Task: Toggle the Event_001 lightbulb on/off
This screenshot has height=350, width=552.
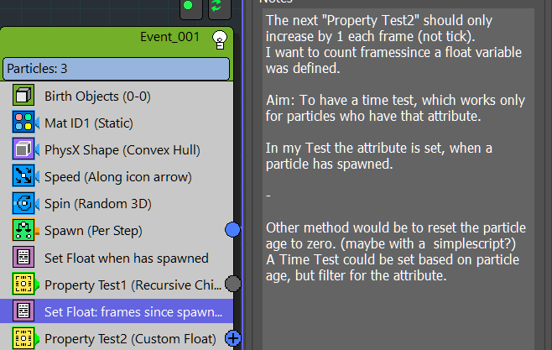Action: tap(220, 37)
